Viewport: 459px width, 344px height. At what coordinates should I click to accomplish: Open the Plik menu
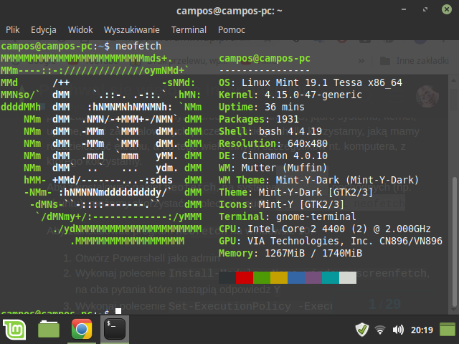pyautogui.click(x=13, y=30)
